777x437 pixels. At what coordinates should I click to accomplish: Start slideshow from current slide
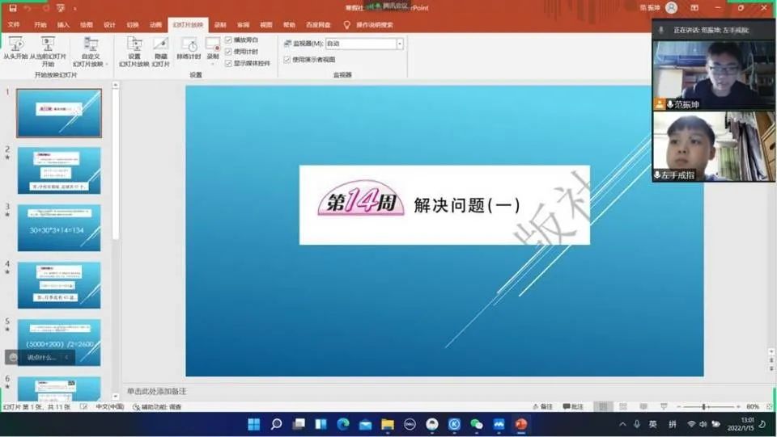[x=48, y=45]
